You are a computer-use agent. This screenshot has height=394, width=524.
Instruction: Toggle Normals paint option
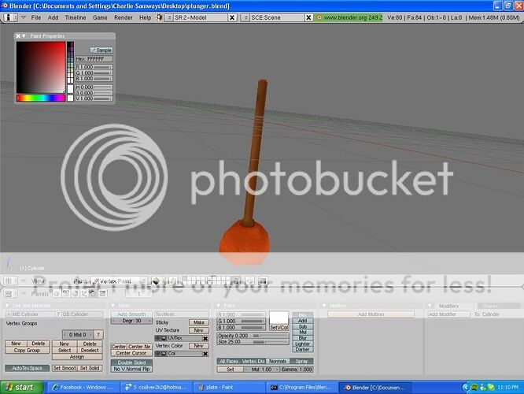pyautogui.click(x=278, y=361)
